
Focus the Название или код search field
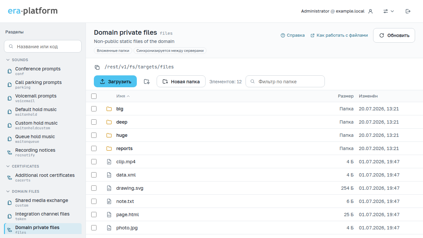43,47
